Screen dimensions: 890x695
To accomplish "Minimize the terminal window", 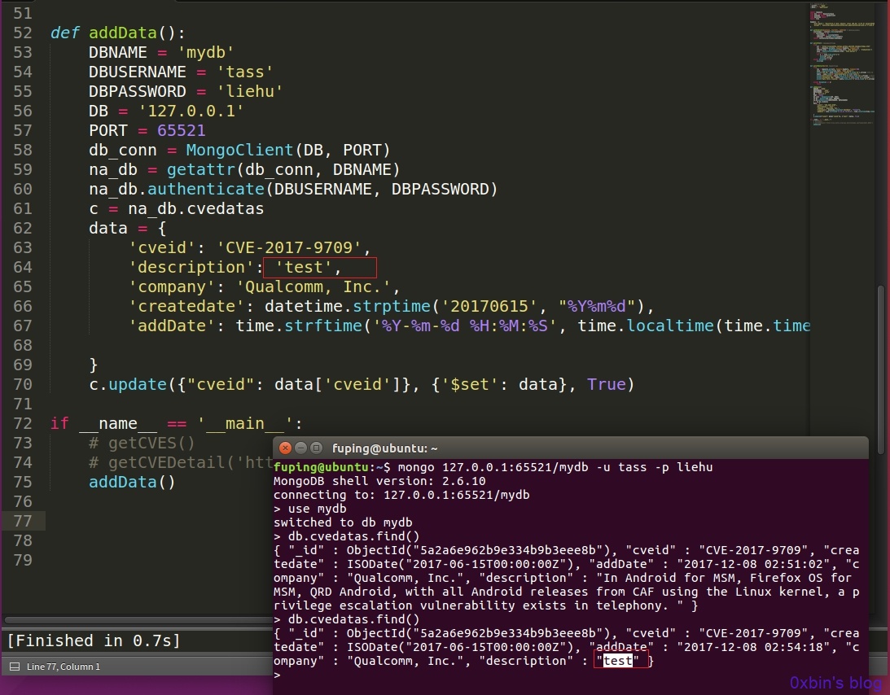I will coord(300,448).
